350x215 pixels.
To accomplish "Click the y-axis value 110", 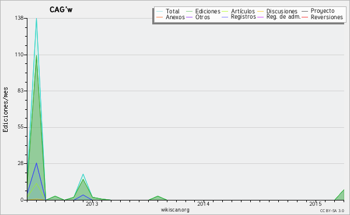I will pos(19,55).
